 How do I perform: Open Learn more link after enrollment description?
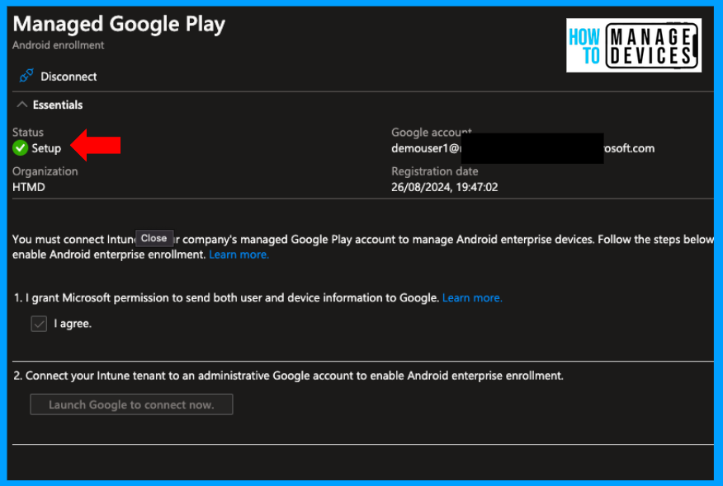(x=239, y=255)
